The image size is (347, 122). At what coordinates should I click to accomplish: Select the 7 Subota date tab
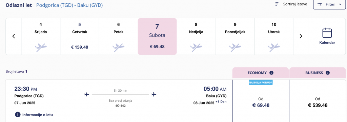[157, 36]
